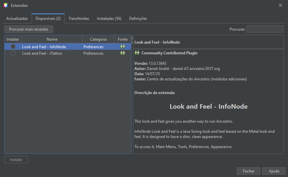Click paragraph starting 'This look and feel gives'
The image size is (288, 177).
(x=184, y=121)
